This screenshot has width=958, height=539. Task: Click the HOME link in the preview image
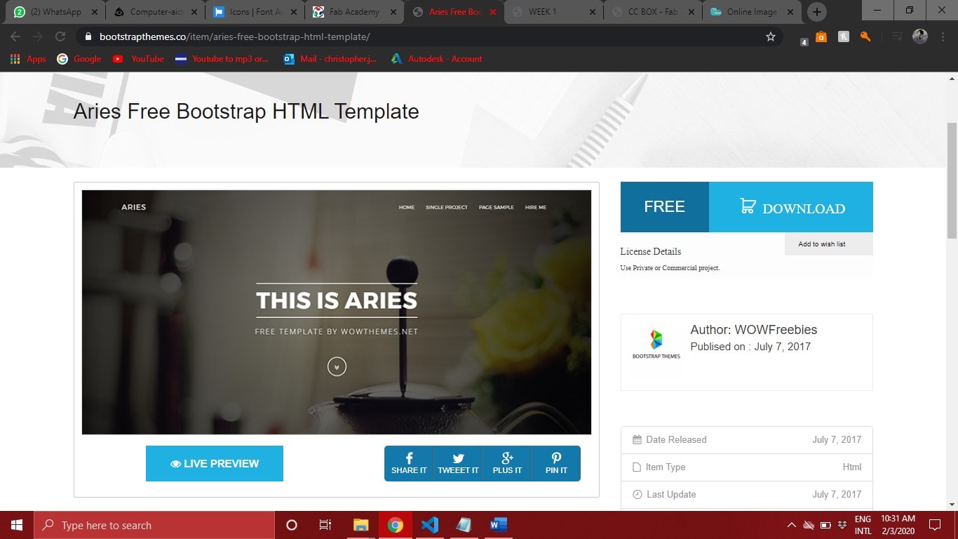407,207
